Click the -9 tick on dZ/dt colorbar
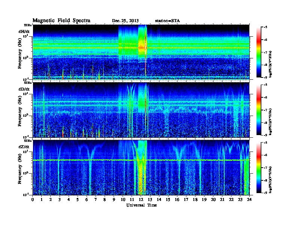The height and width of the screenshot is (229, 297). click(265, 193)
